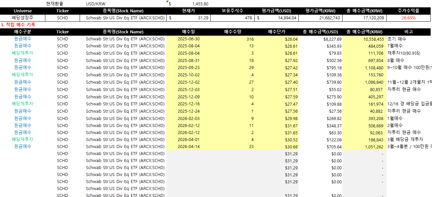
Task: Select the 26.65% stock return cell
Action: (x=408, y=18)
